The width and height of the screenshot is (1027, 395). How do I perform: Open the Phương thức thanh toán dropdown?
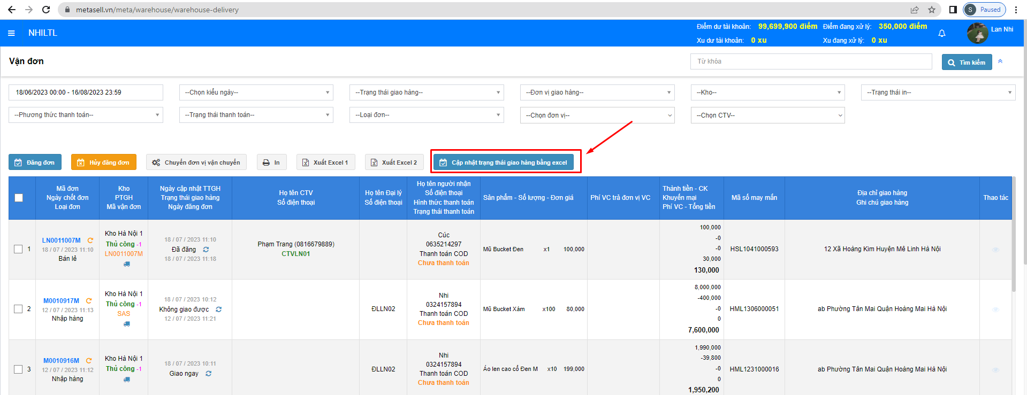tap(86, 115)
